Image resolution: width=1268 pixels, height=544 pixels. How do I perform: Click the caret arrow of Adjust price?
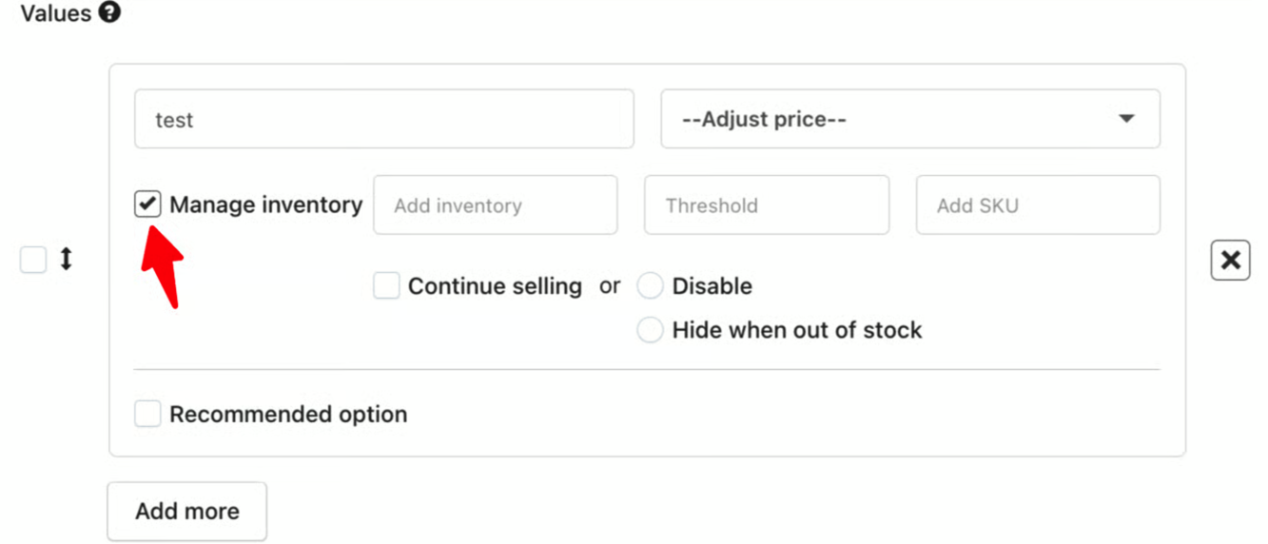1126,119
